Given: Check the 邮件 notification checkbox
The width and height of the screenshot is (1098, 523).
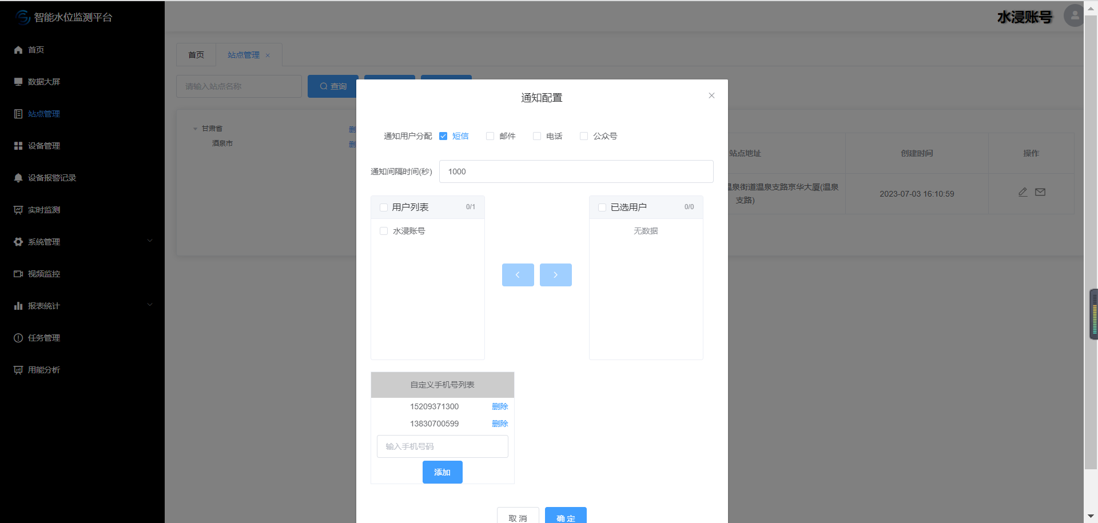Looking at the screenshot, I should pos(490,136).
